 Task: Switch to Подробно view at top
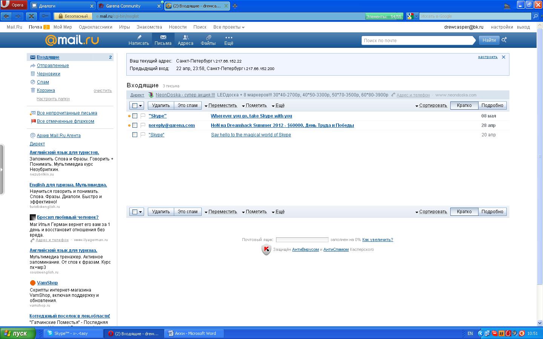pos(492,105)
